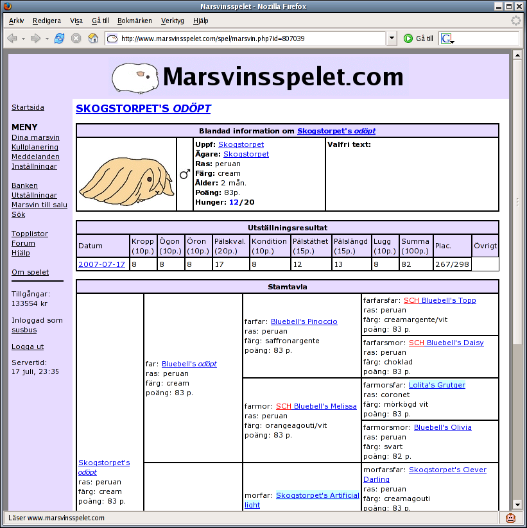The image size is (527, 528).
Task: Open Meddelanden in the sidebar
Action: pyautogui.click(x=35, y=157)
